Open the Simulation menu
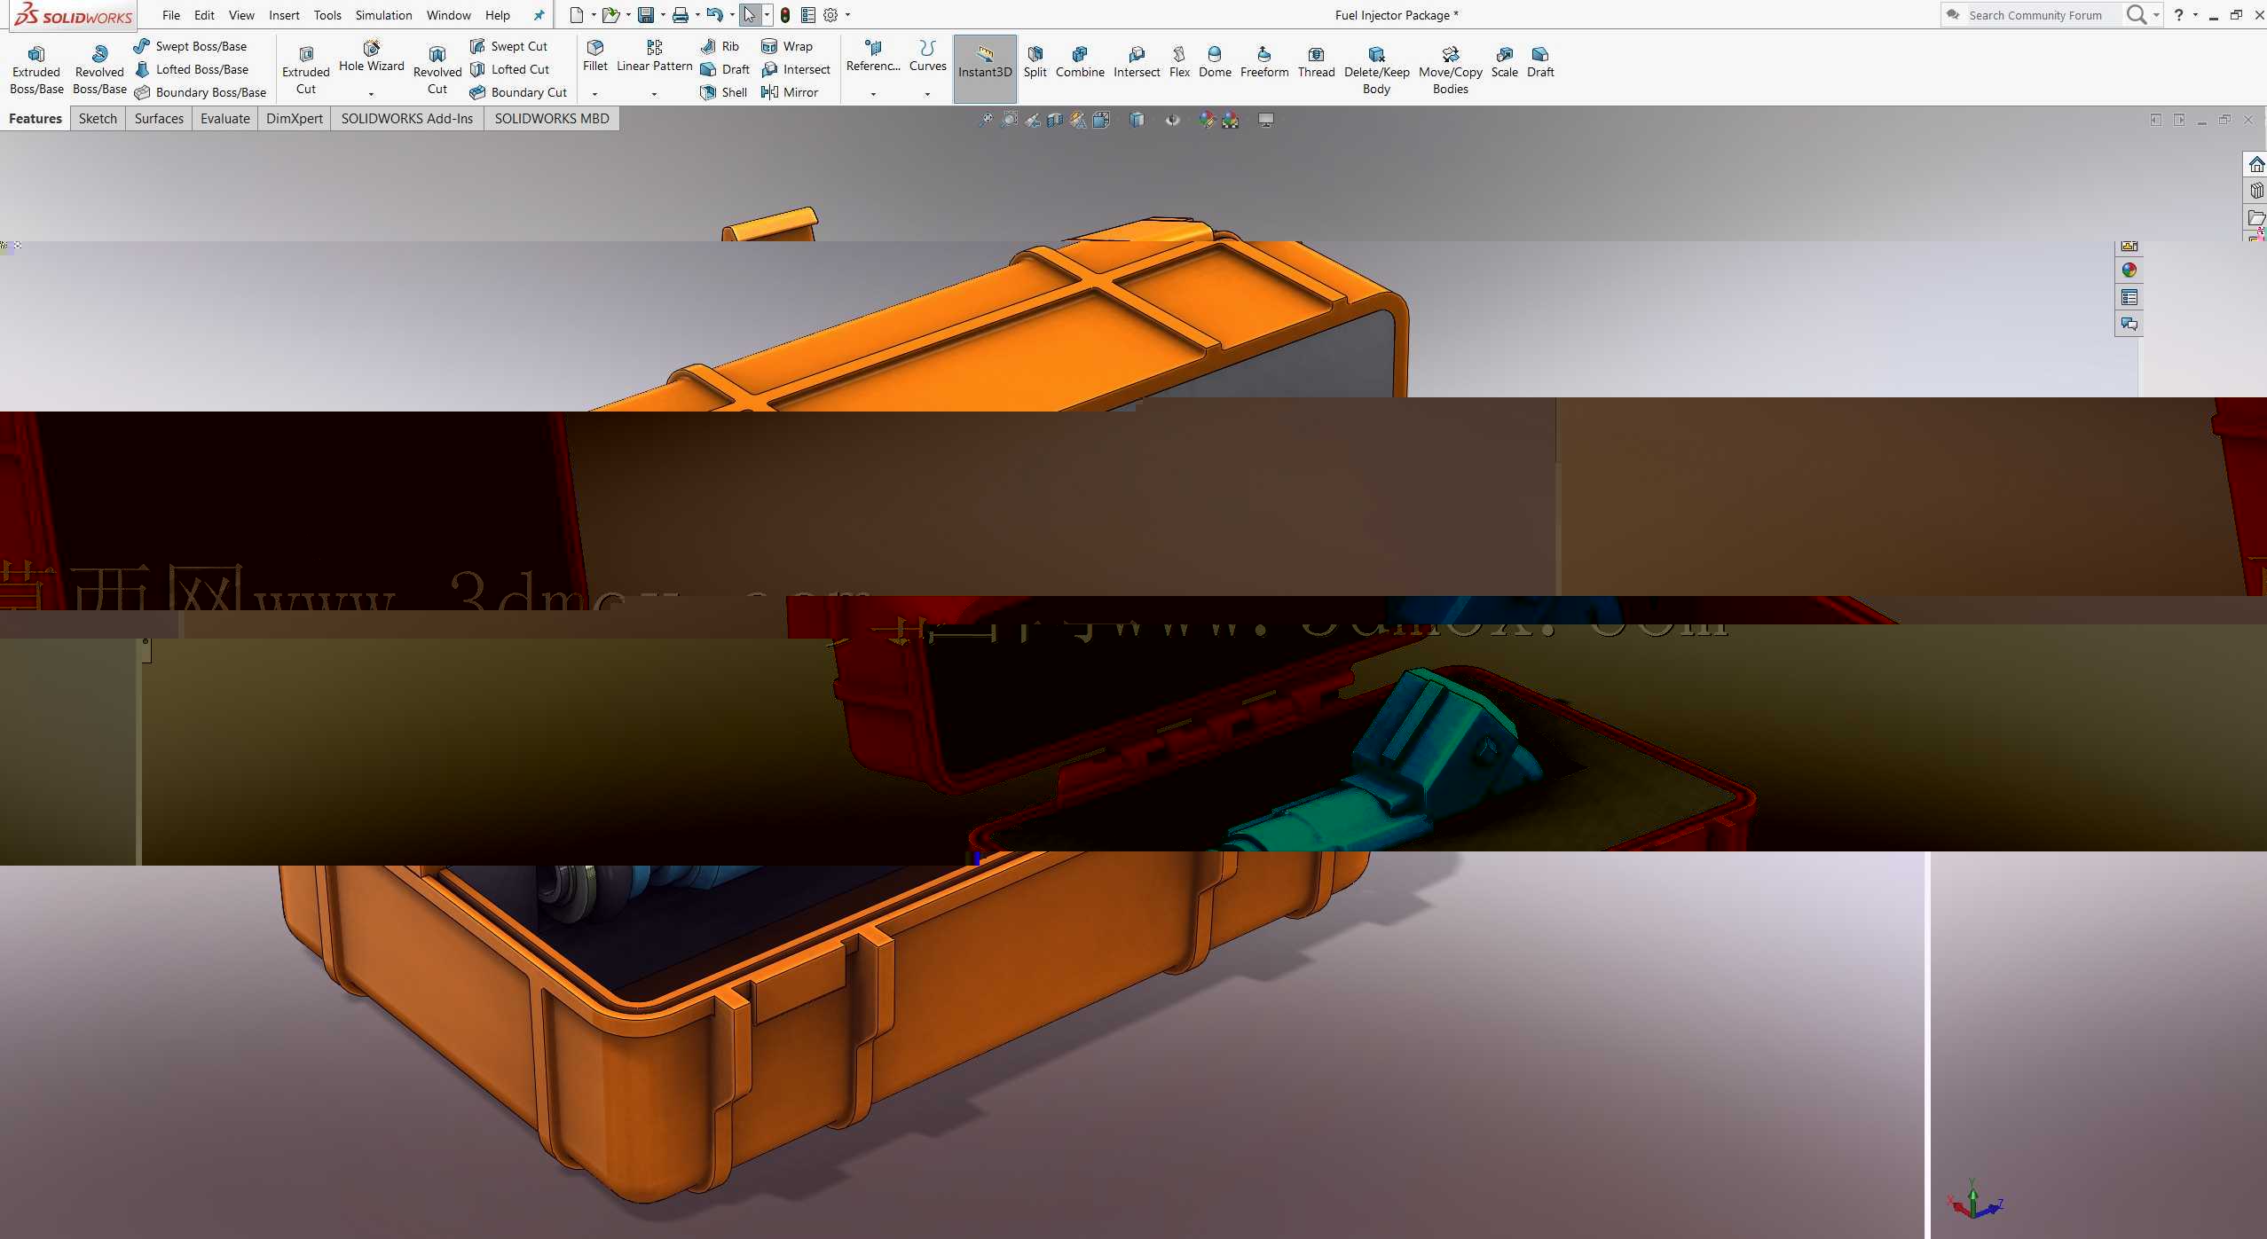This screenshot has height=1239, width=2267. coord(383,15)
